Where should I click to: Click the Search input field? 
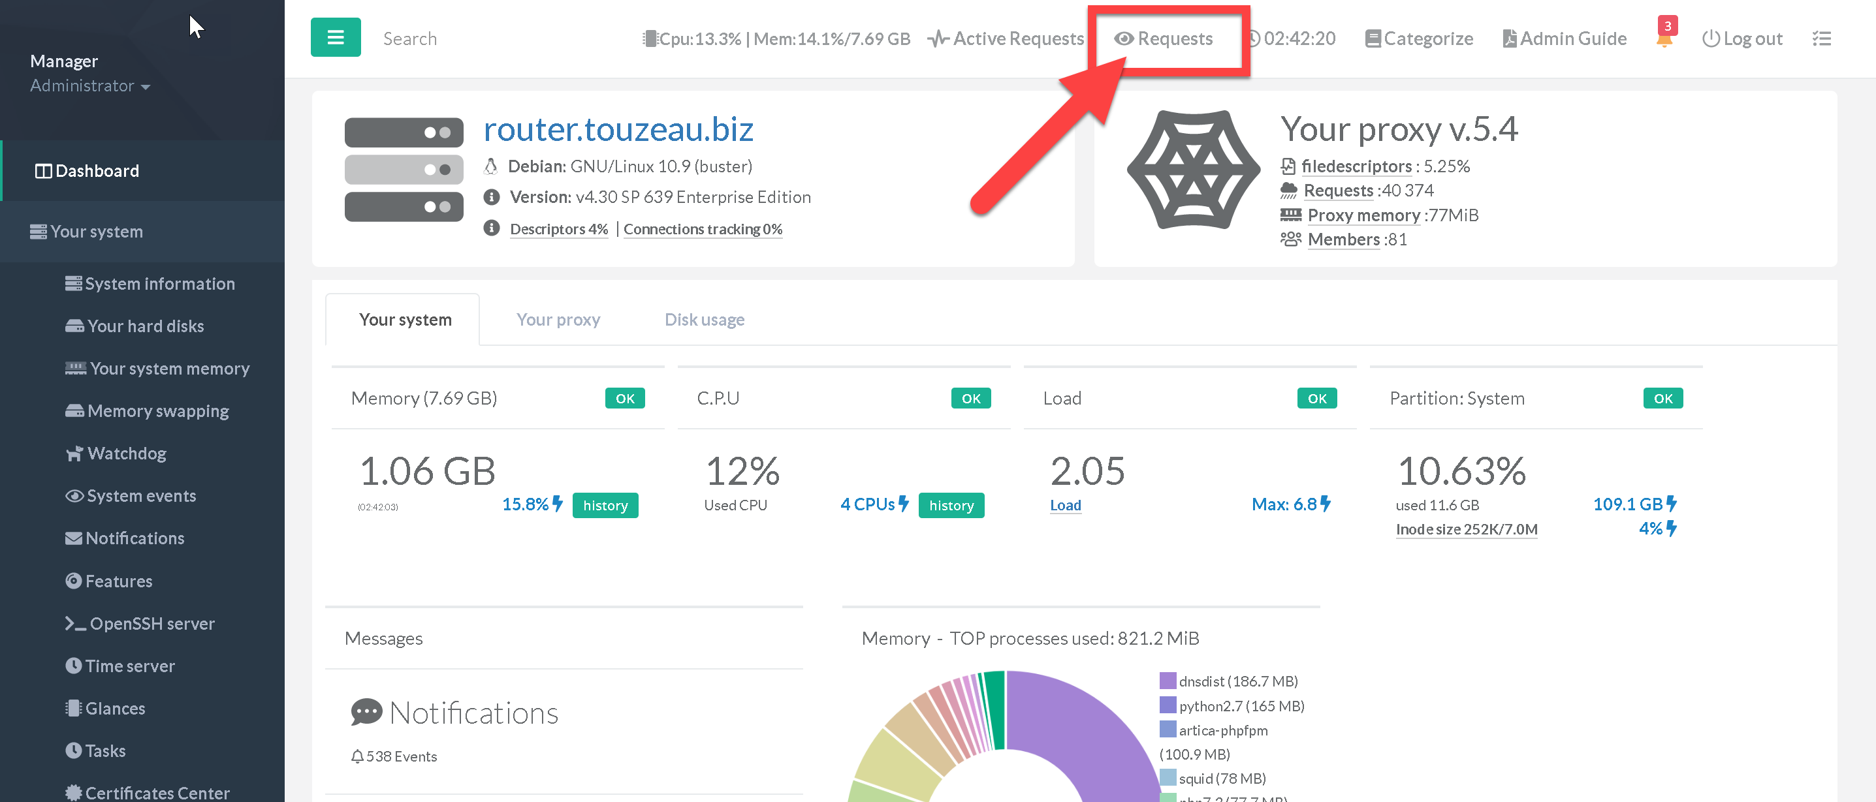point(410,39)
